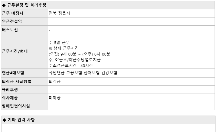217x134 pixels.
Task: Click the empty box under 기타 입력 사항
Action: tap(108, 128)
